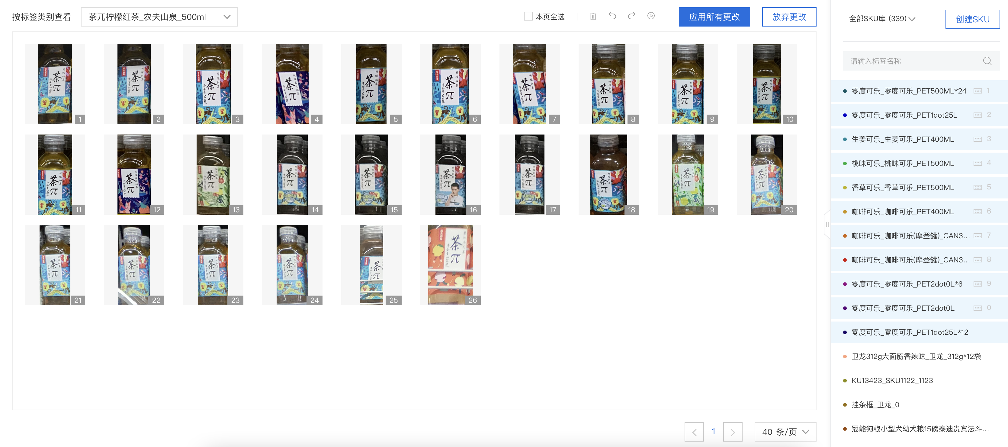The height and width of the screenshot is (447, 1008).
Task: Select bottle thumbnail number 11
Action: pos(55,175)
